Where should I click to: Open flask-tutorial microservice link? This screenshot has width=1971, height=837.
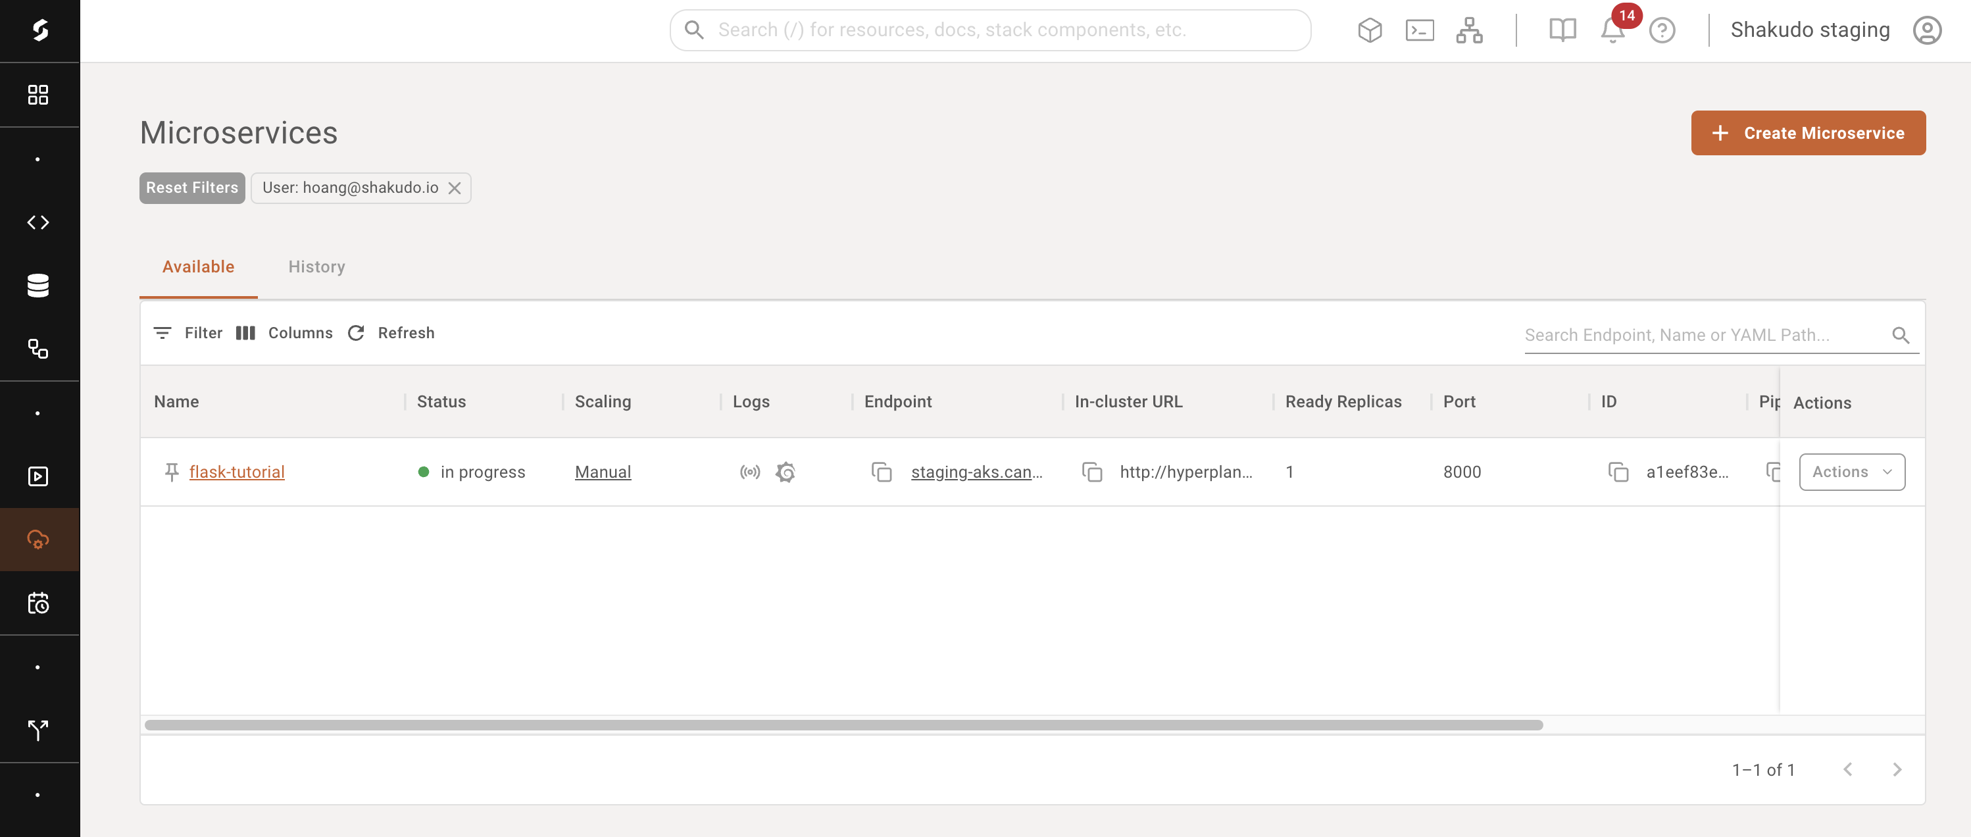pos(236,470)
